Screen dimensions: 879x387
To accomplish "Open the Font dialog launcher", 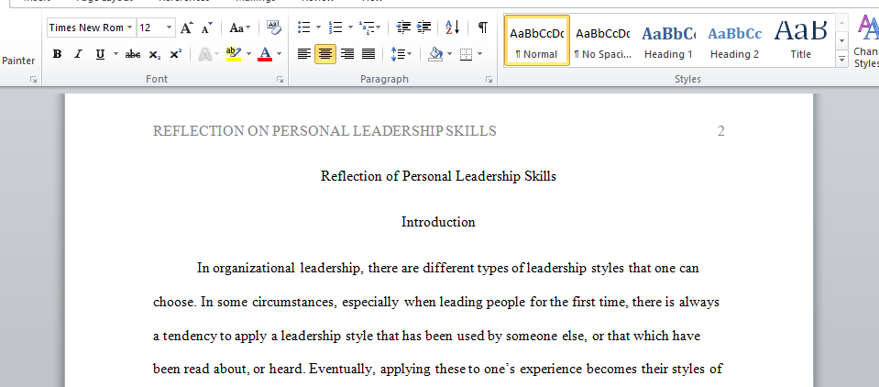I will (280, 80).
